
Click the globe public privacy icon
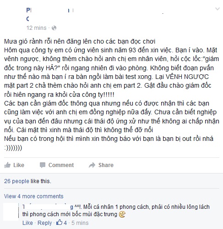click(x=54, y=28)
